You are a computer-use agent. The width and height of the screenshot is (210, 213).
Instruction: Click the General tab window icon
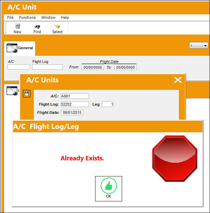pos(12,48)
